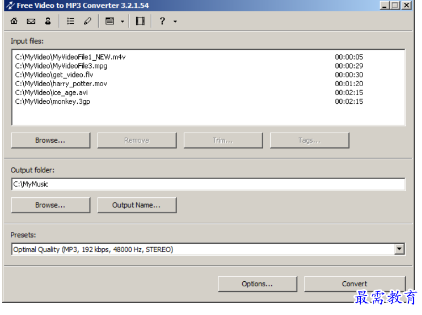Click duration 00:00:05 of first file
Screen dimensions: 422x315
tap(349, 57)
